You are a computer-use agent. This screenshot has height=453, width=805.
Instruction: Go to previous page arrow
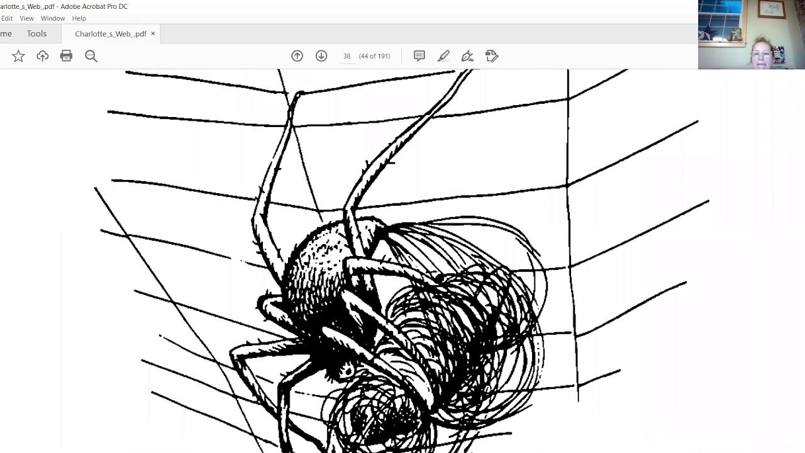click(297, 56)
